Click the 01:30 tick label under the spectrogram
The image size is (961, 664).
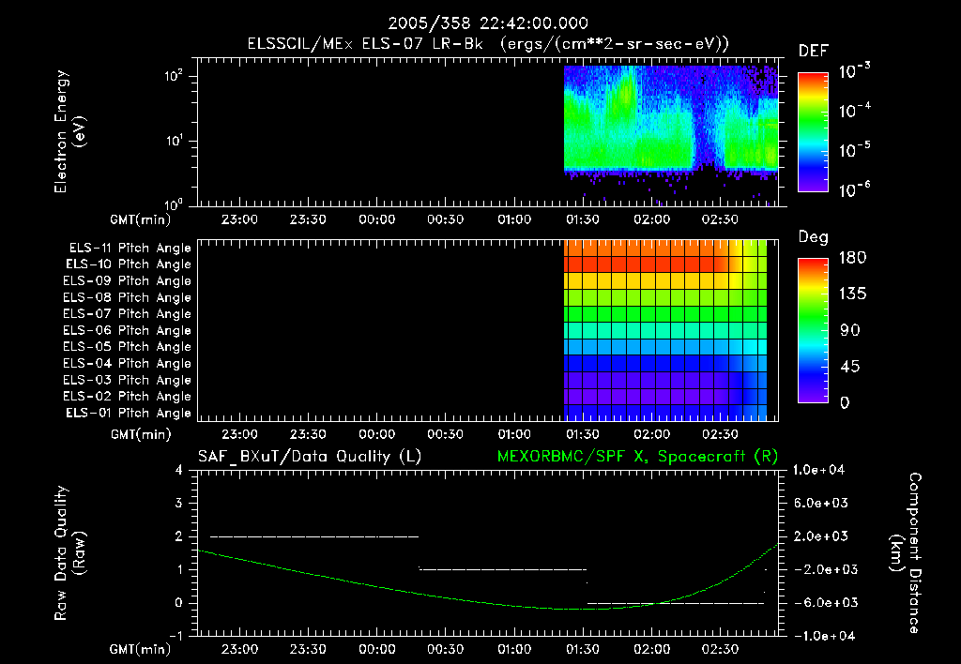pos(582,219)
